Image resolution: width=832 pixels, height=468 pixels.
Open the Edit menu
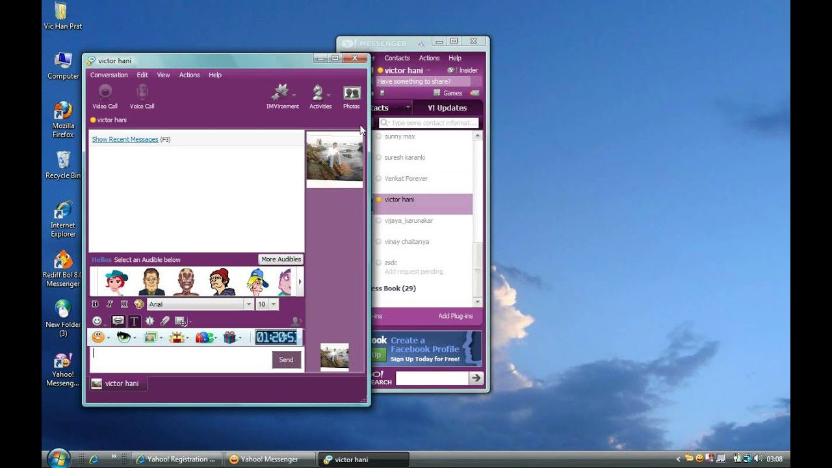[x=142, y=75]
